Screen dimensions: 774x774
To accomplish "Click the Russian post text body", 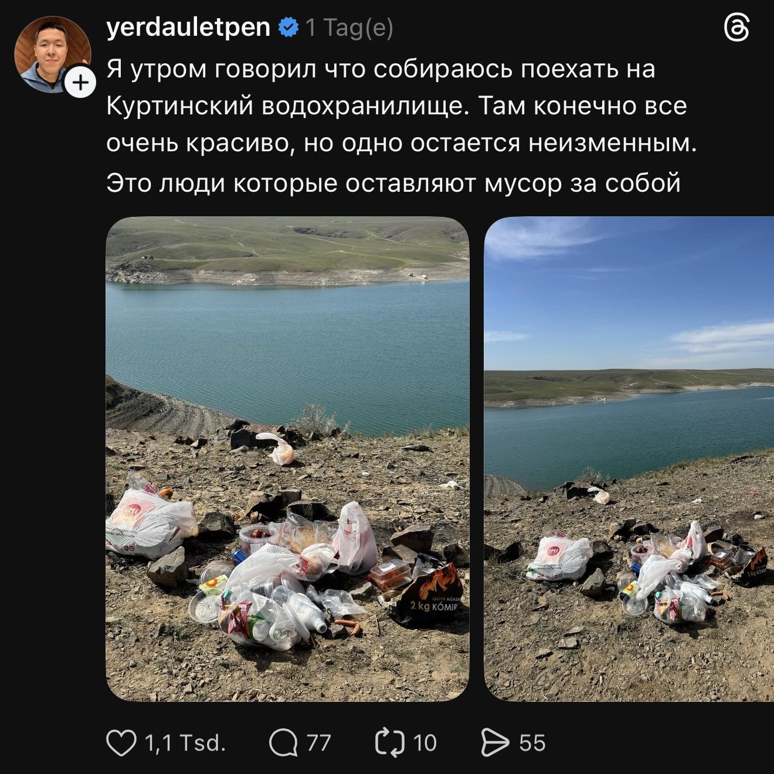I will [x=402, y=125].
